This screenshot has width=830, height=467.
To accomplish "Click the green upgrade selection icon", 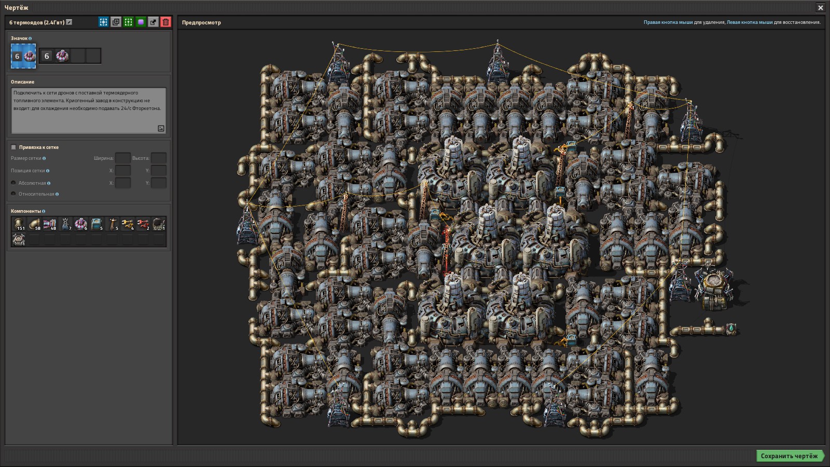I will point(128,22).
